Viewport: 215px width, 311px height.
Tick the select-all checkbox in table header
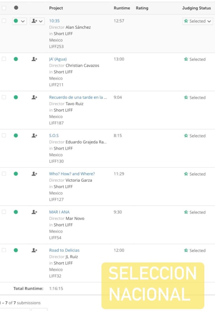(x=4, y=8)
